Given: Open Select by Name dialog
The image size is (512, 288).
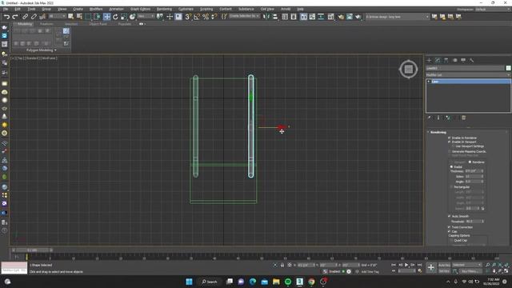Looking at the screenshot, I should point(79,17).
